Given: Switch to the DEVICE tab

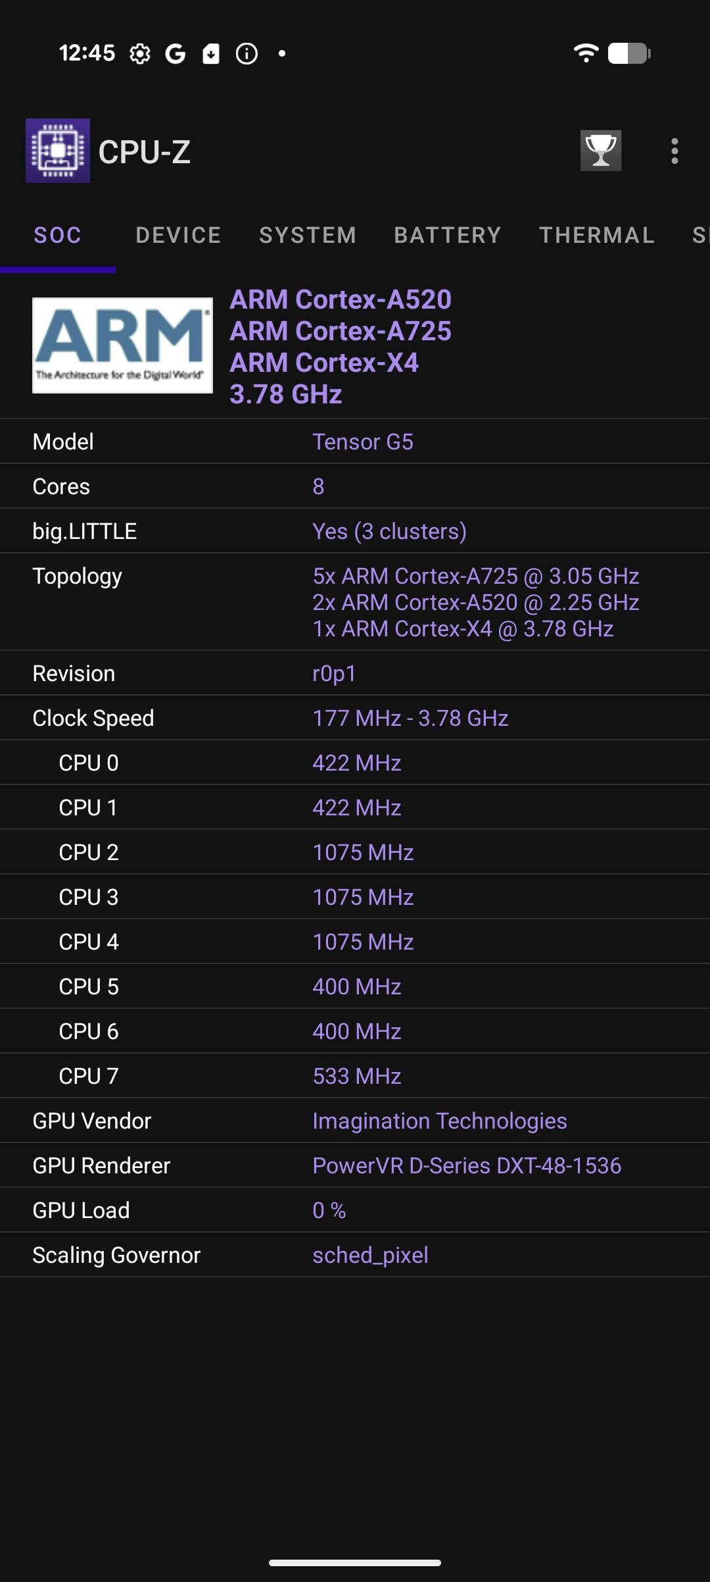Looking at the screenshot, I should [x=178, y=235].
